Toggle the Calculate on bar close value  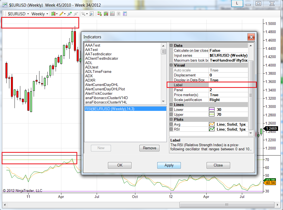coord(228,50)
